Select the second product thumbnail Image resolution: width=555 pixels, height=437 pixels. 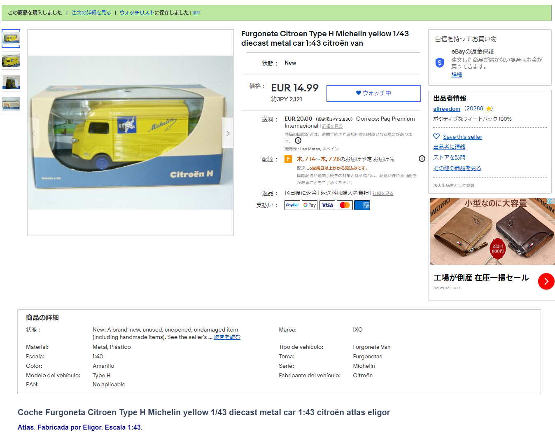click(x=11, y=61)
